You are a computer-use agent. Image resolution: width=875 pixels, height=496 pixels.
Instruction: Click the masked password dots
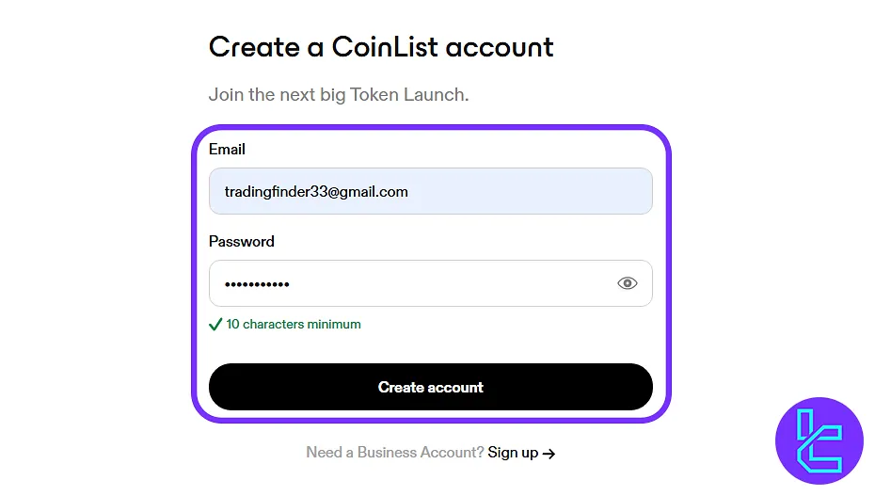[257, 284]
